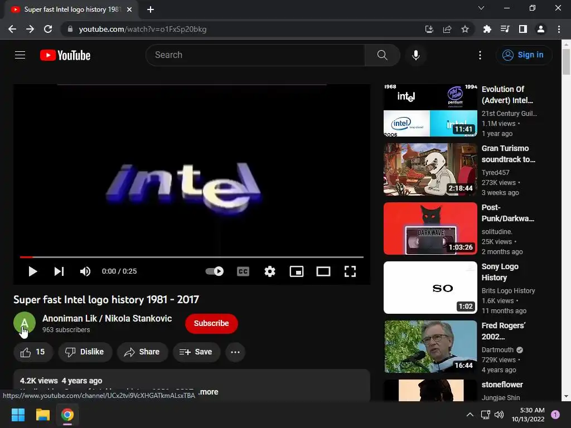The height and width of the screenshot is (428, 571).
Task: Click the Dislike button
Action: point(85,352)
